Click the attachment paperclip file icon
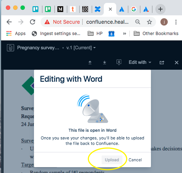 pos(11,48)
